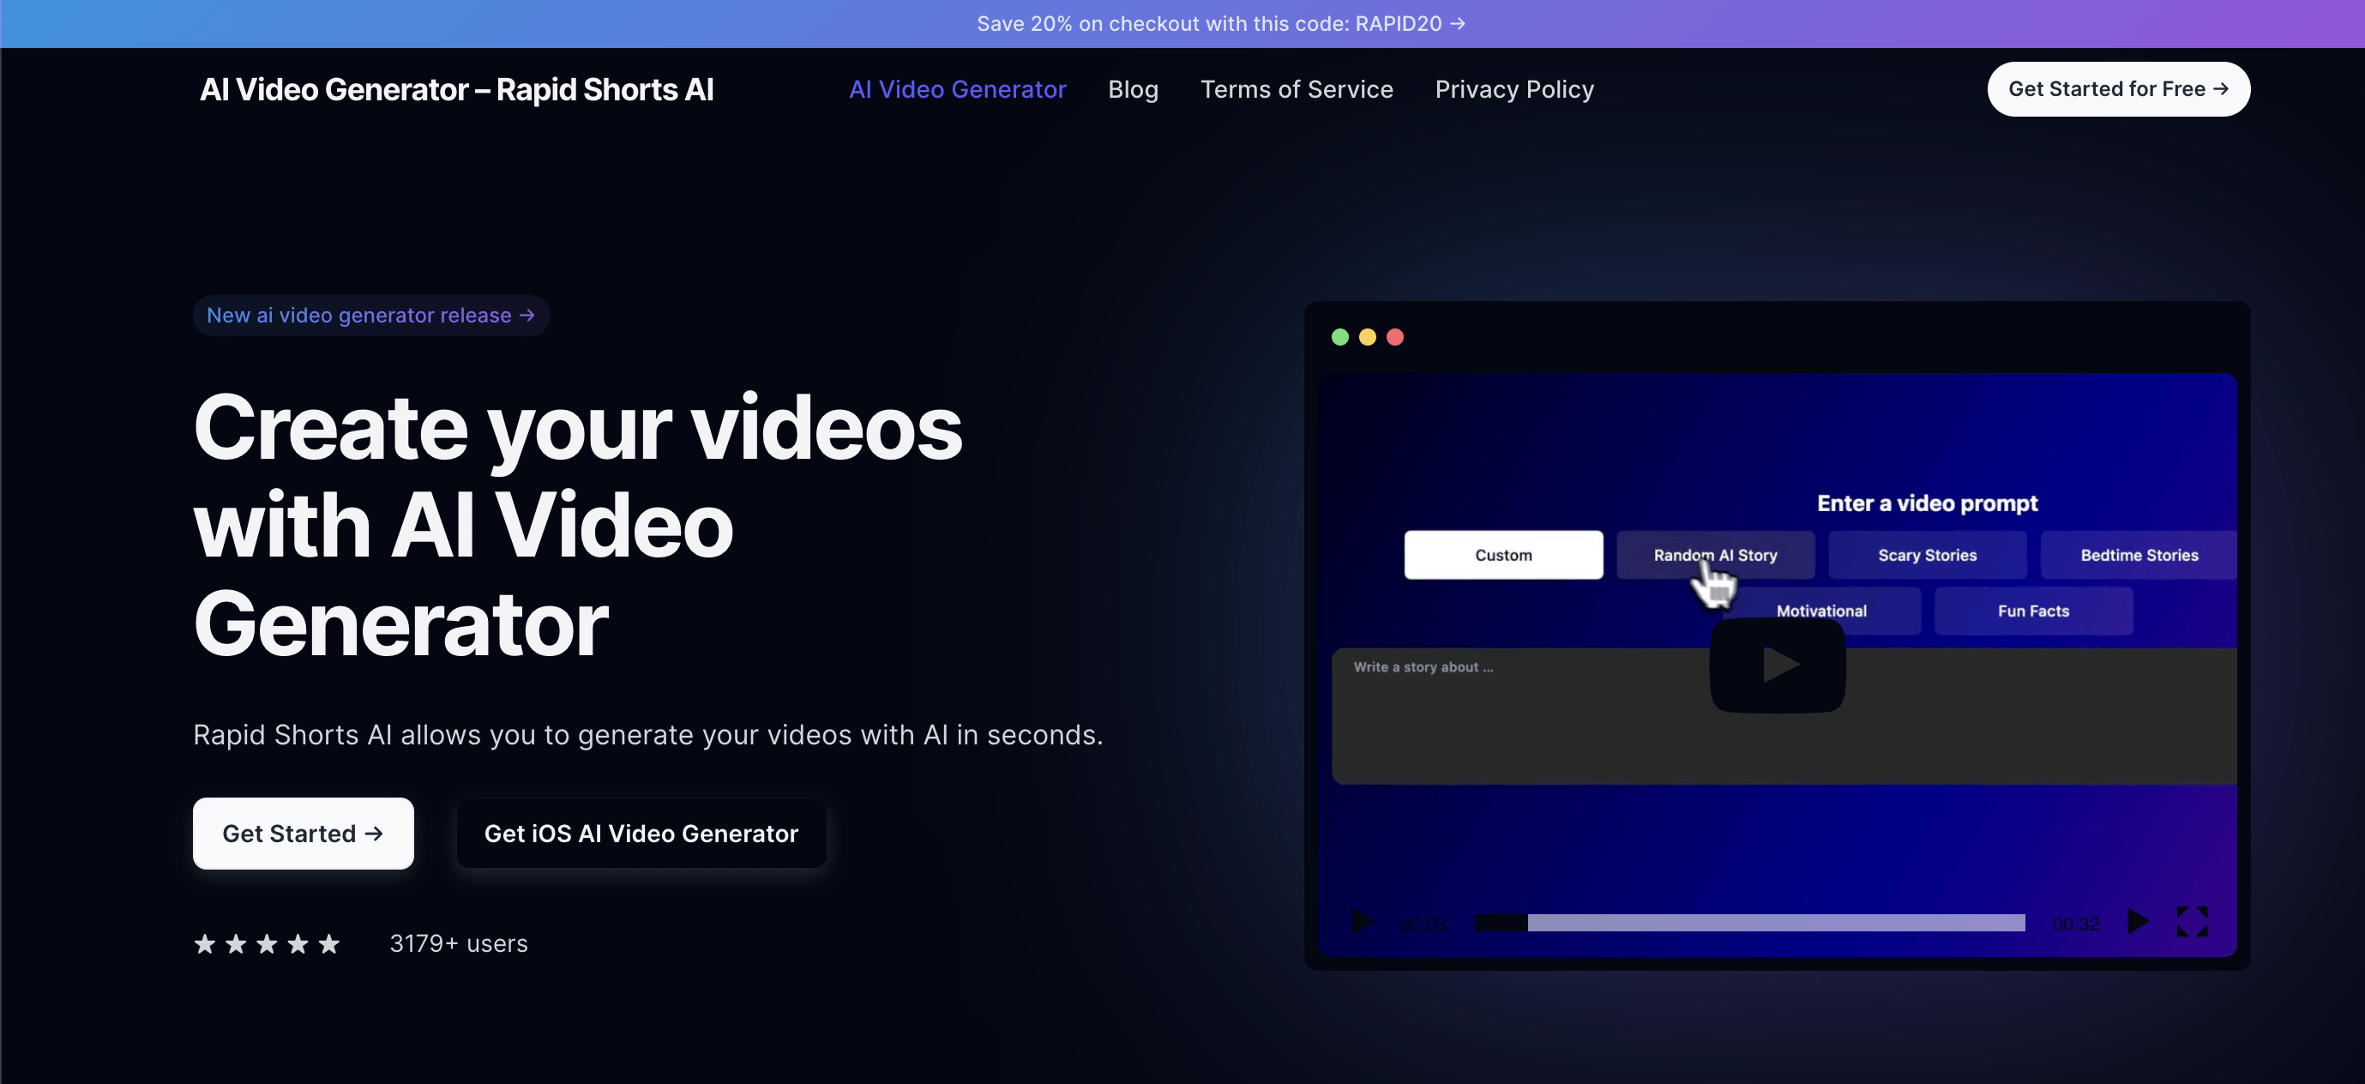
Task: Click the red window dot
Action: click(x=1394, y=337)
